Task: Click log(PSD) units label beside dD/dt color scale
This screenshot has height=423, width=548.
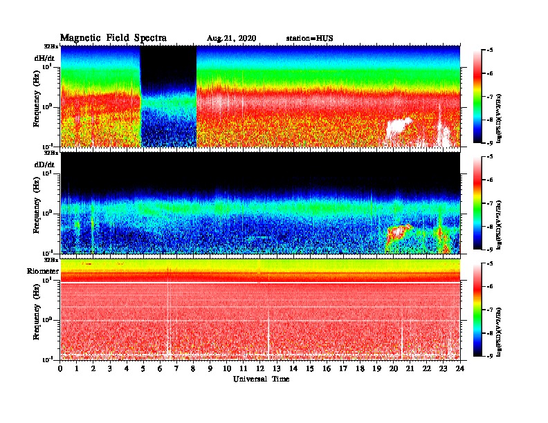Action: pyautogui.click(x=500, y=225)
